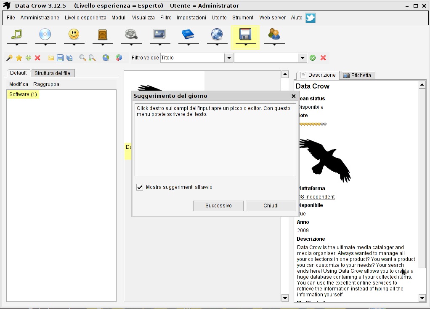Open the brown cabinet Container module icon
This screenshot has height=309, width=430.
point(102,35)
